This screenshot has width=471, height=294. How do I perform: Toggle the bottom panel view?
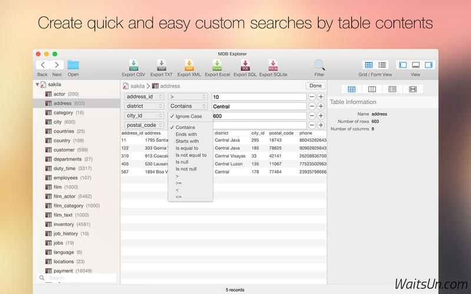(x=416, y=65)
